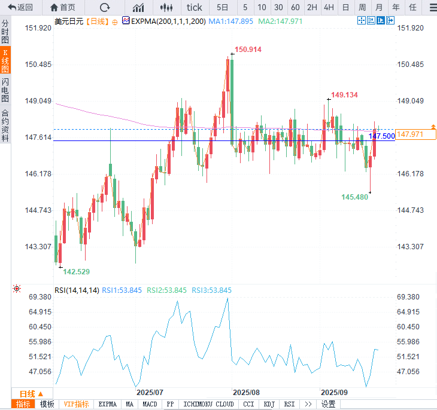Click the second blue chart-layout icon
The image size is (437, 410).
click(371, 20)
